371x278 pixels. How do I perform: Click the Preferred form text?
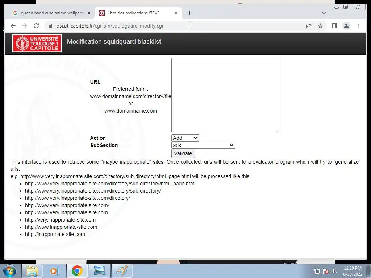130,89
